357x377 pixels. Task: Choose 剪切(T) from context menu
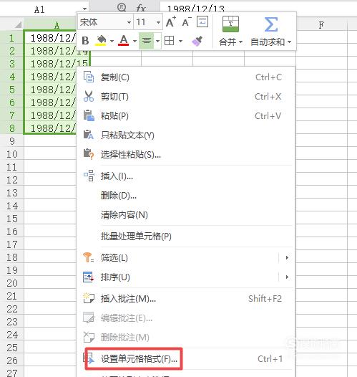(186, 97)
